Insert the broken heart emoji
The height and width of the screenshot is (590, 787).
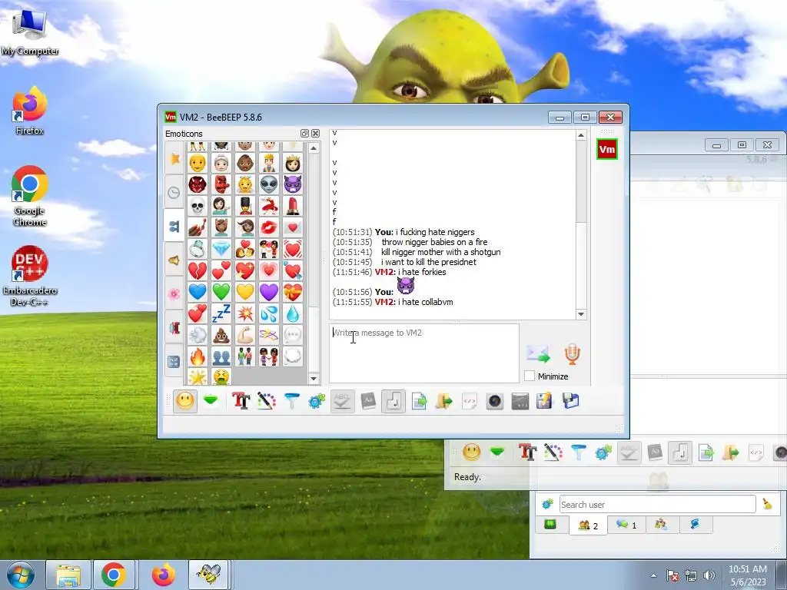(198, 270)
